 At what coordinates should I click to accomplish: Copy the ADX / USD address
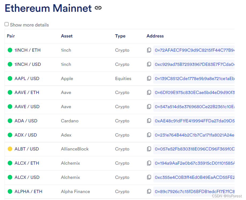coord(149,135)
